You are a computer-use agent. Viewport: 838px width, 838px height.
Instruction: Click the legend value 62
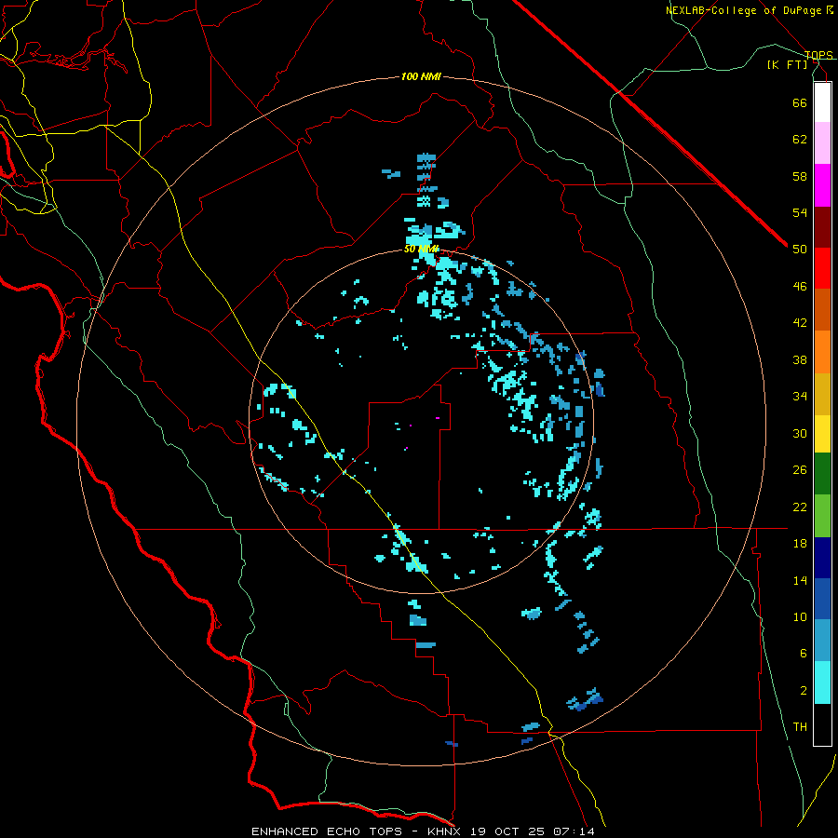click(800, 140)
